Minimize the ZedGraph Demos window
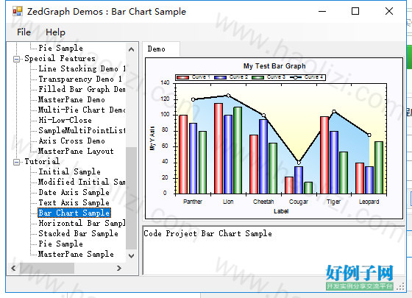412x298 pixels. coord(322,11)
